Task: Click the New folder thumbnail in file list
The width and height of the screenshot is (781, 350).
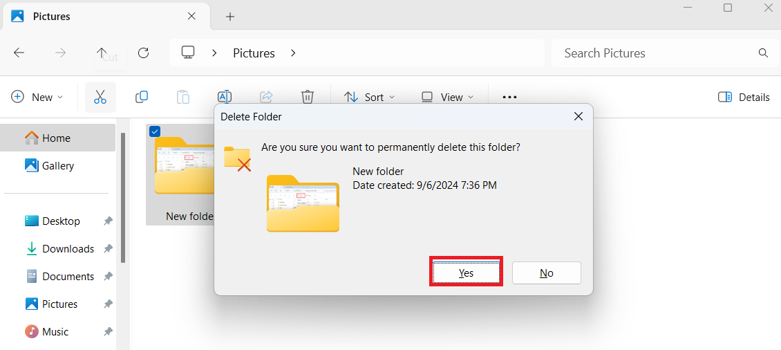Action: 185,165
